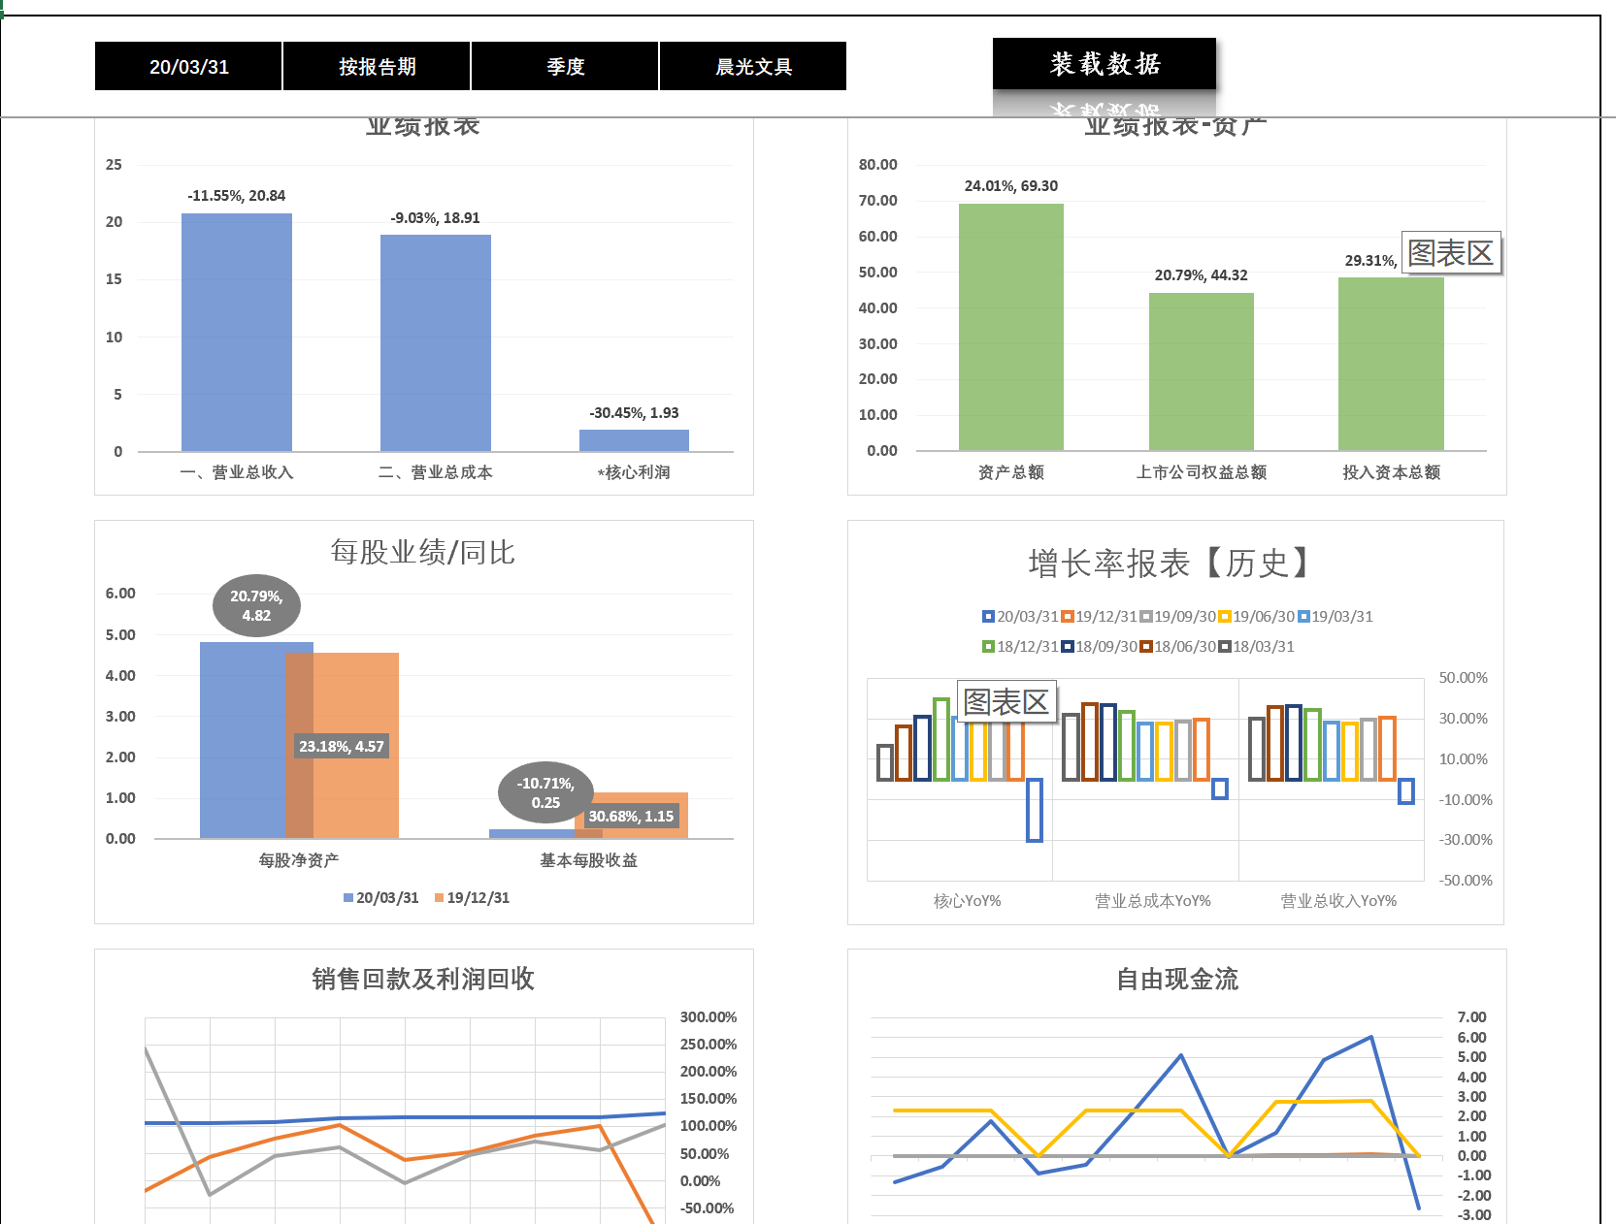This screenshot has width=1616, height=1224.
Task: Click the 19/06/30 legend entry in growth chart
Action: pos(1257,617)
